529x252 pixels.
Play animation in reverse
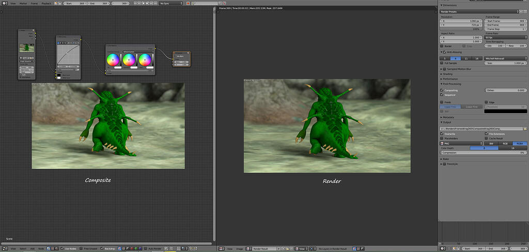tap(143, 3)
